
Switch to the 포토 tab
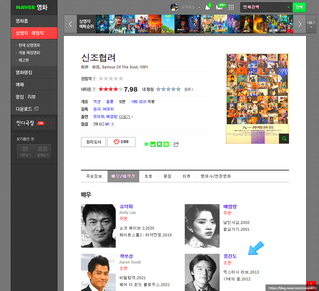pos(148,176)
